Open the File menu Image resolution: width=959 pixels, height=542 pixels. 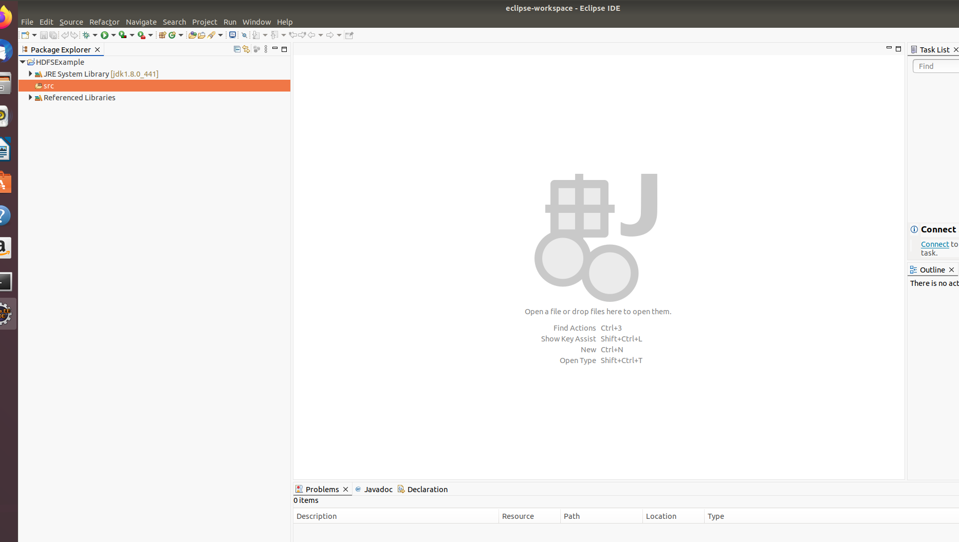click(x=27, y=22)
